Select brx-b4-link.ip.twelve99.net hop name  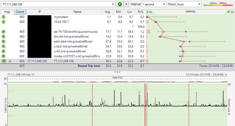coord(71,36)
